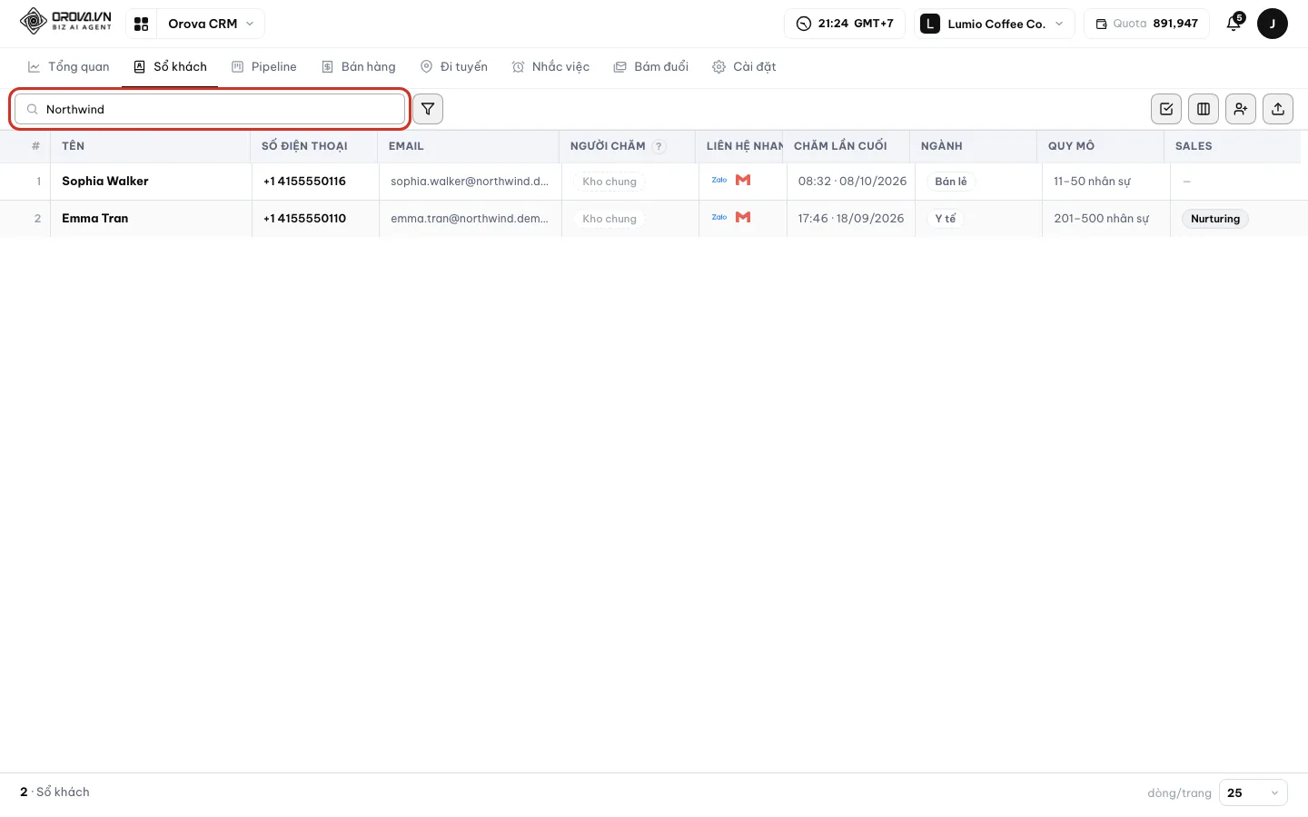Click the search field containing Northwind
This screenshot has height=817, width=1308.
210,109
